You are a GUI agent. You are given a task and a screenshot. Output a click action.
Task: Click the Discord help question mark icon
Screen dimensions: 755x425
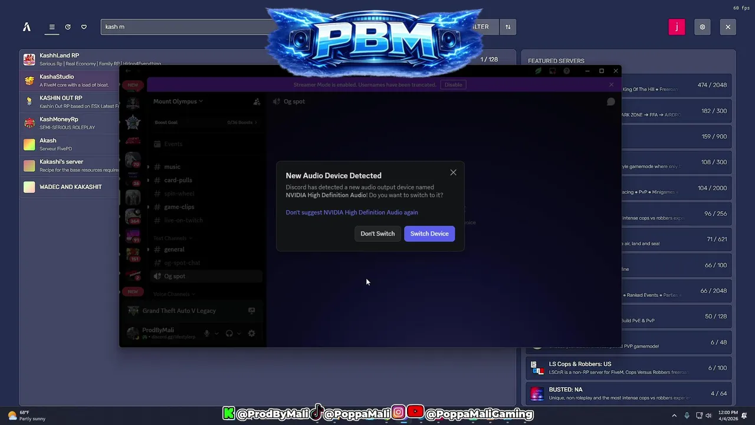(566, 71)
